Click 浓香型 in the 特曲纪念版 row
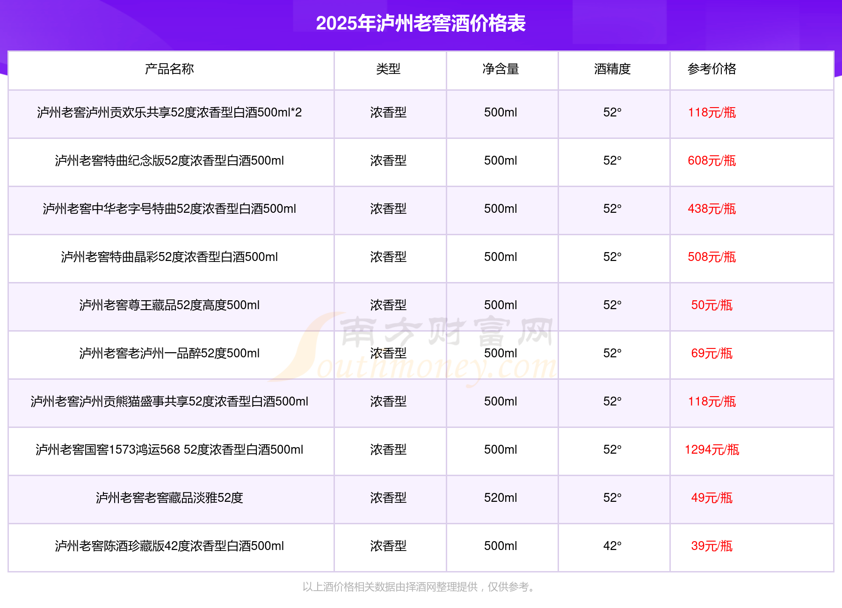The height and width of the screenshot is (608, 842). click(x=388, y=160)
